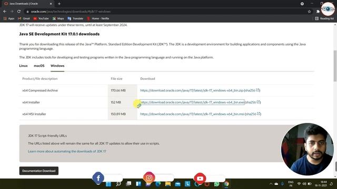Close the Java Downloads tab
337x189 pixels.
[x=51, y=4]
